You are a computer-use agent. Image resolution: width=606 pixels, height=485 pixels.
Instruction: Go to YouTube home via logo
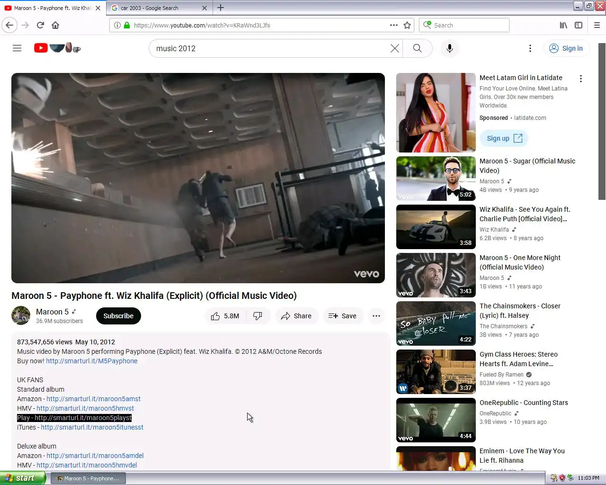click(x=57, y=48)
